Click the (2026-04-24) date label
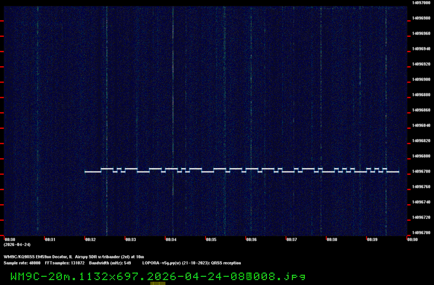The width and height of the screenshot is (434, 285). (16, 244)
